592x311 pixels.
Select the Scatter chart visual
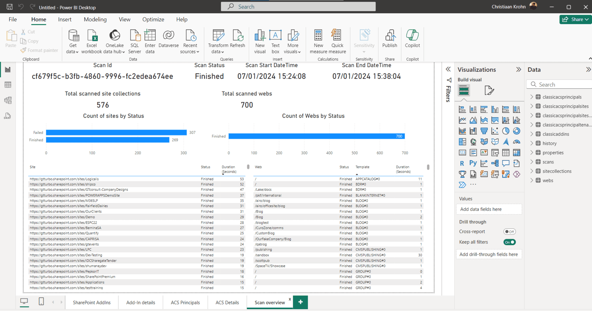click(495, 131)
